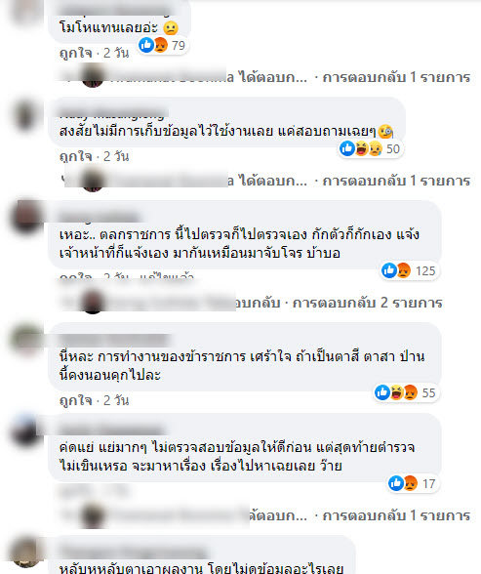481x574 pixels.
Task: Open the 2 วัน timestamp under the 55-reaction comment
Action: coord(116,400)
